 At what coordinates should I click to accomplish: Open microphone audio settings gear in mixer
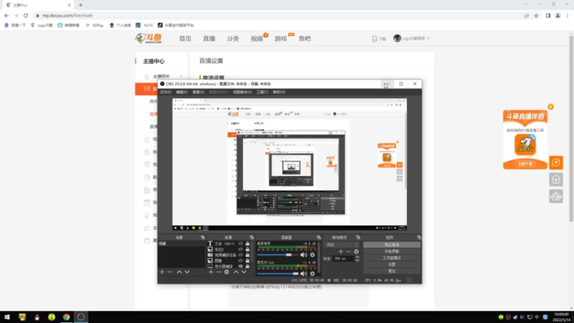[312, 273]
